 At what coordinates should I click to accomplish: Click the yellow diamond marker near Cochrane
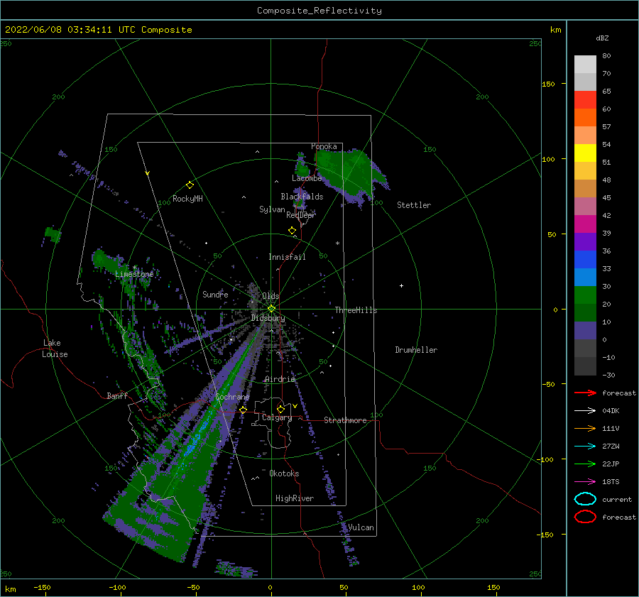pos(244,410)
